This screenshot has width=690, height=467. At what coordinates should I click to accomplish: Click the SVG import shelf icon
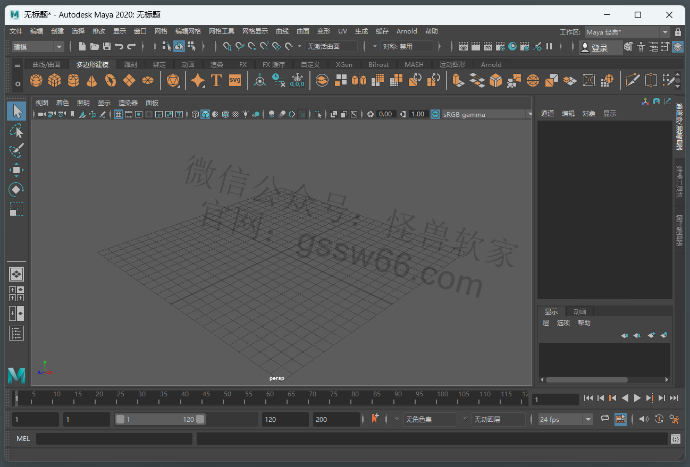(235, 80)
